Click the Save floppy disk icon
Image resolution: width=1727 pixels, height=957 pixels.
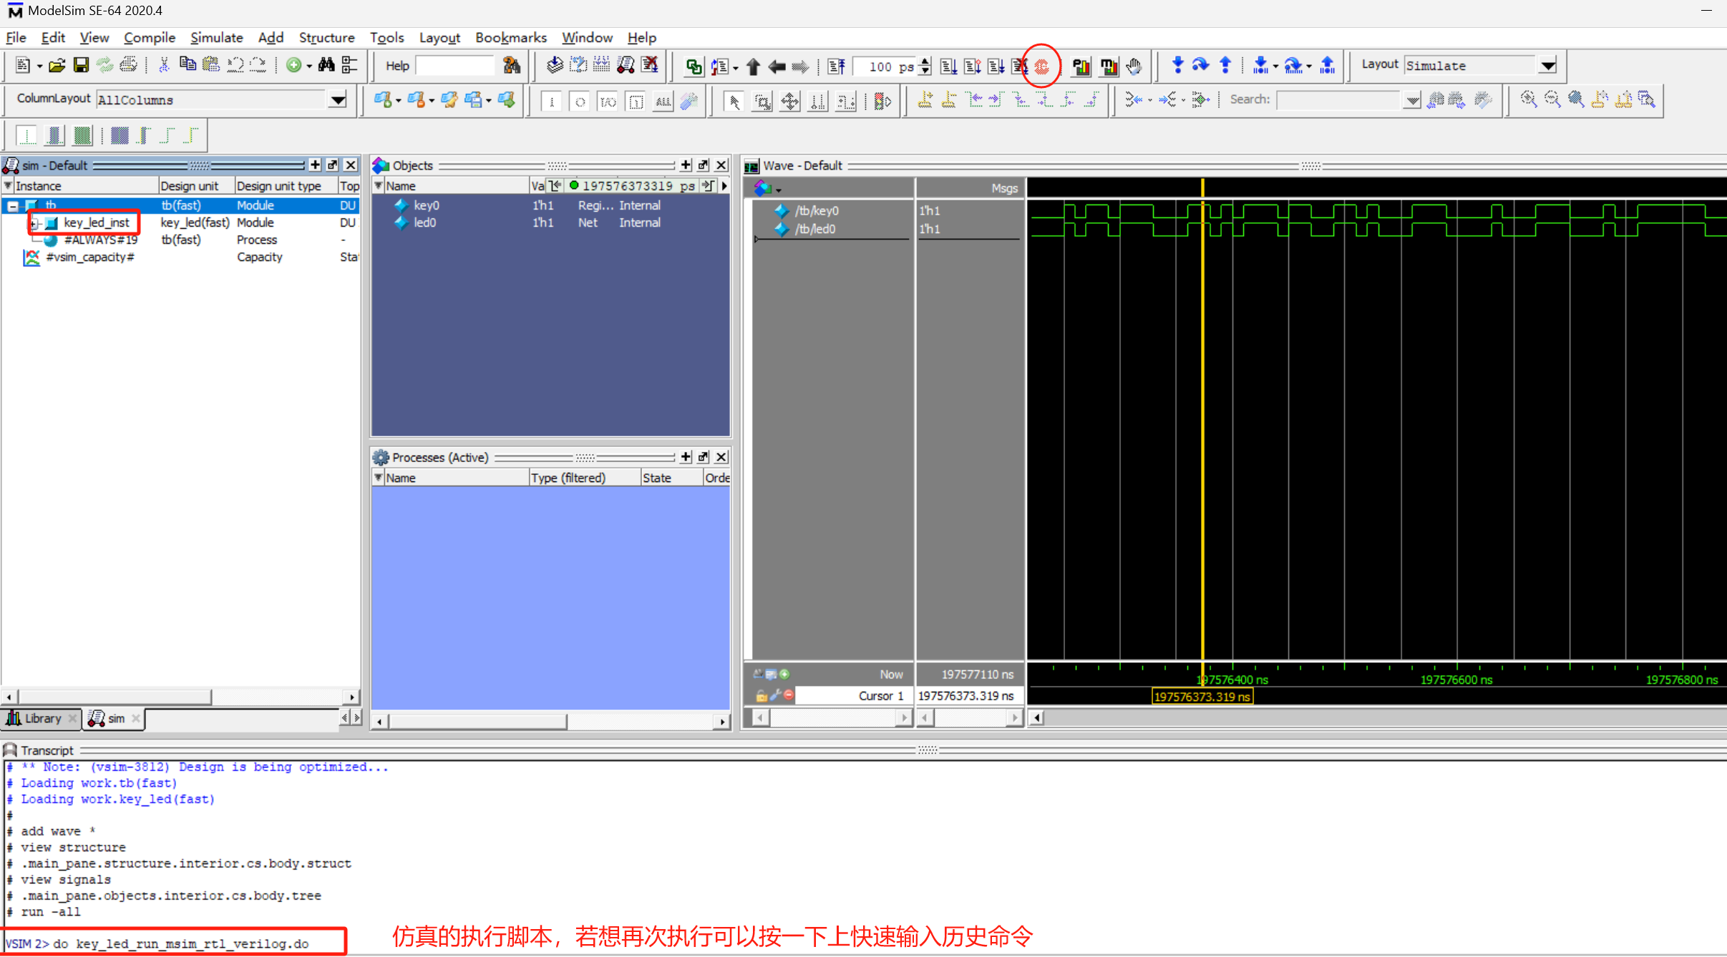81,66
